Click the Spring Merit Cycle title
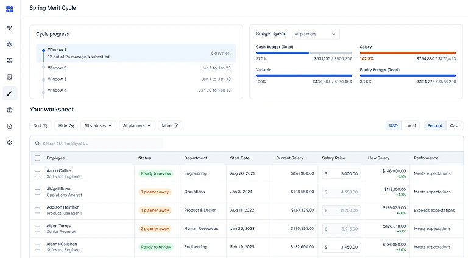This screenshot has width=468, height=258. click(x=52, y=8)
